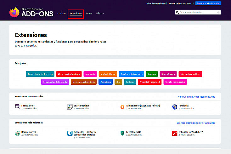Click the Firefox Browser Add-ons logo
The image size is (231, 154).
31,12
